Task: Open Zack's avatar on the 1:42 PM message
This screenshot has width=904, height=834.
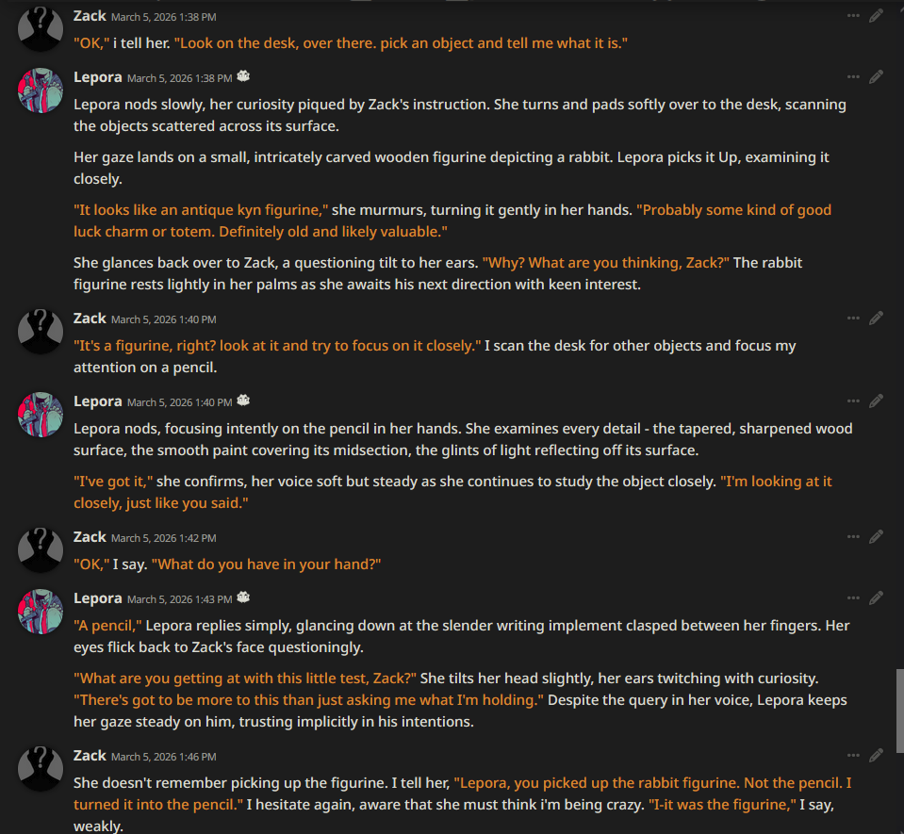Action: pyautogui.click(x=41, y=549)
